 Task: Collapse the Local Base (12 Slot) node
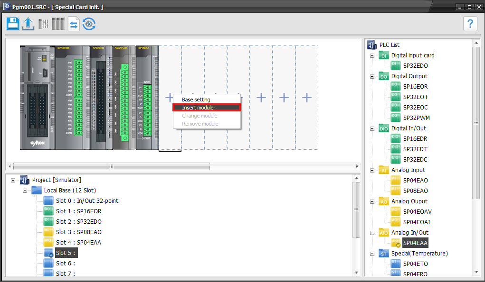pyautogui.click(x=25, y=191)
